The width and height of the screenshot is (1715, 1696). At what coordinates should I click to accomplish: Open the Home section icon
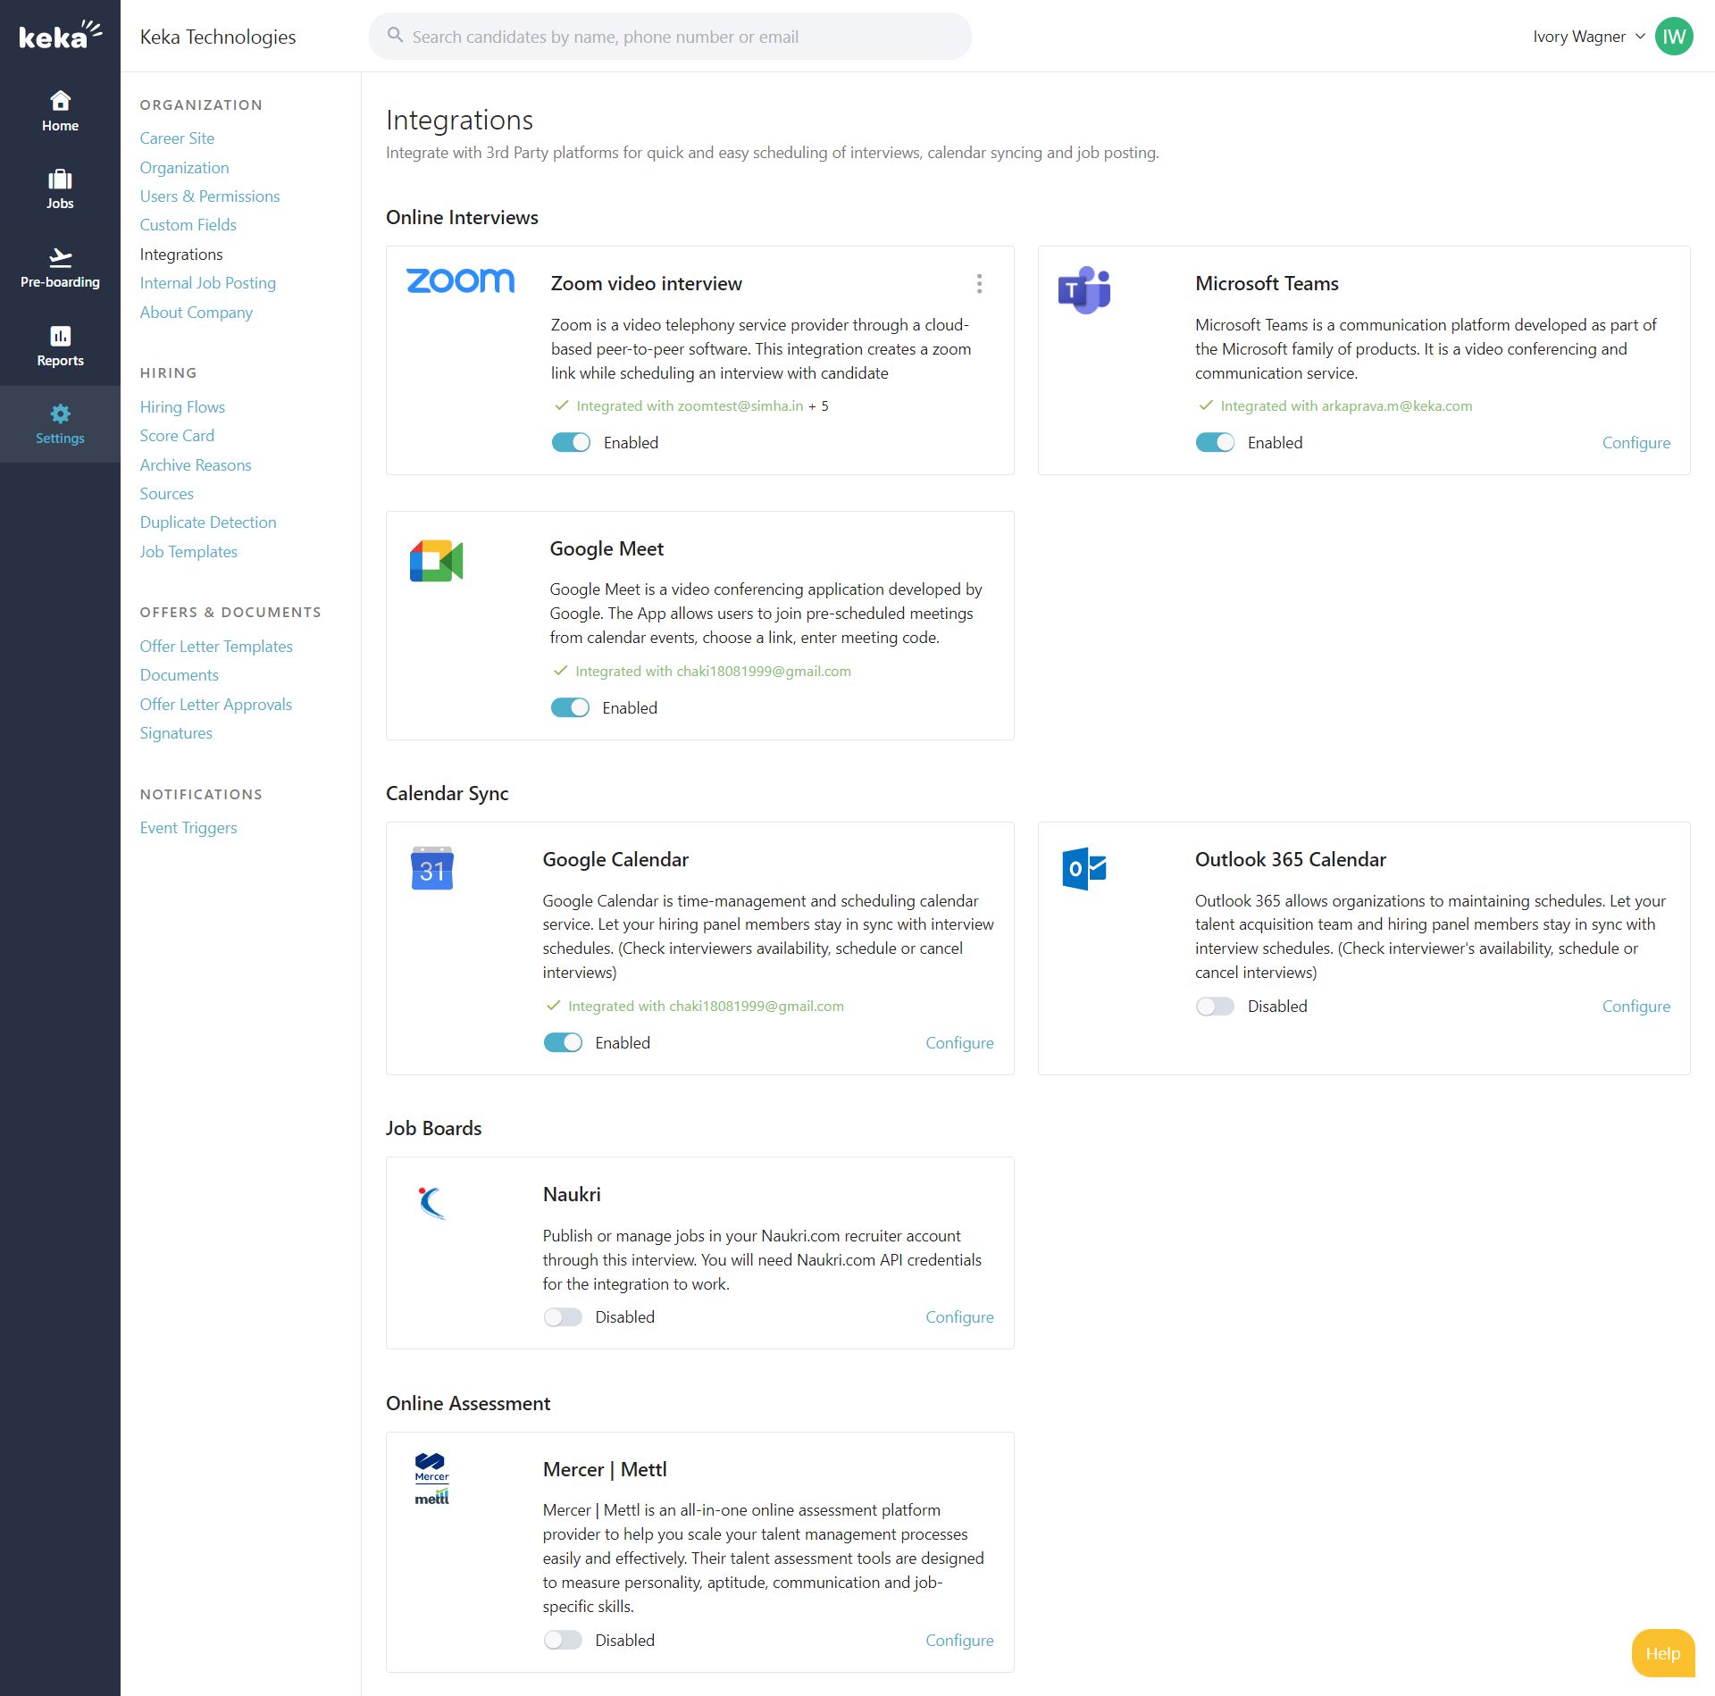click(60, 100)
